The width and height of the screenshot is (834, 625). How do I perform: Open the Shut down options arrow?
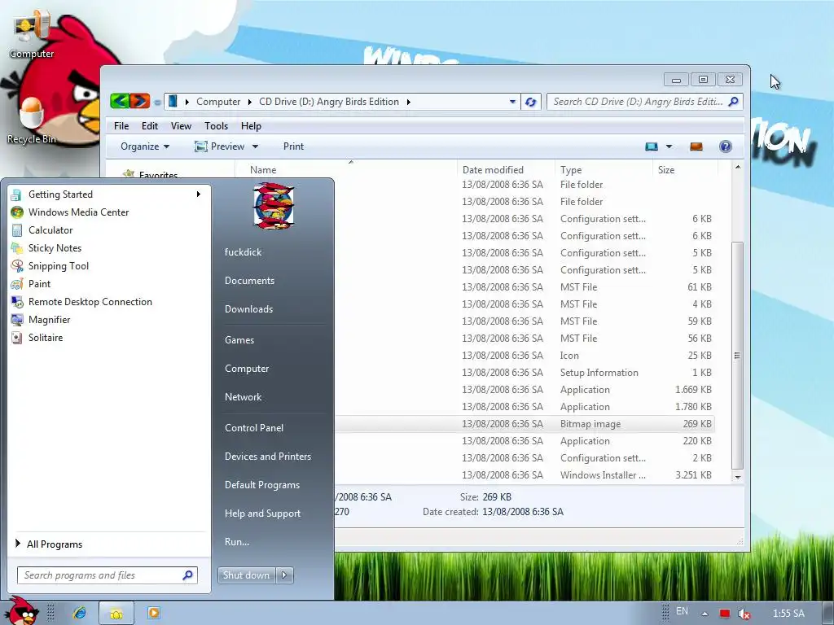click(x=284, y=575)
